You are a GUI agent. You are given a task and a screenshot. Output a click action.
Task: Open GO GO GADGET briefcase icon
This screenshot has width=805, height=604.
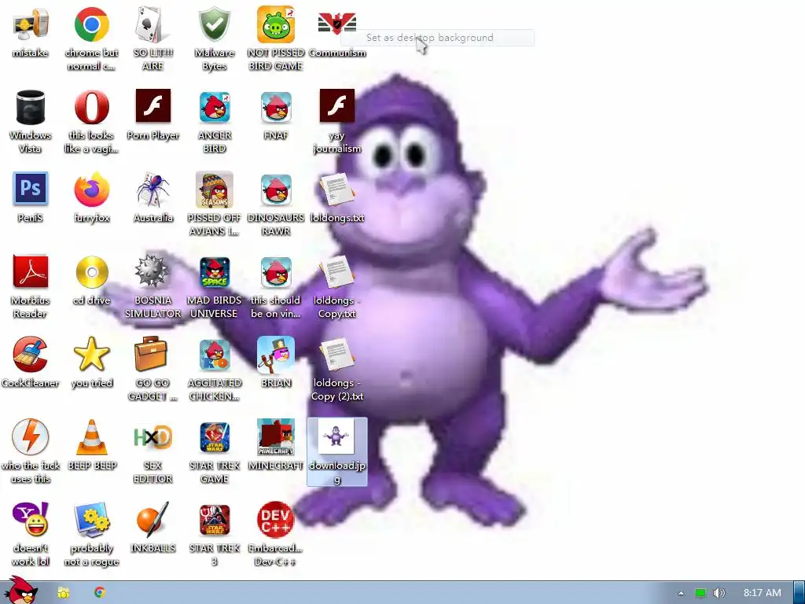point(151,354)
